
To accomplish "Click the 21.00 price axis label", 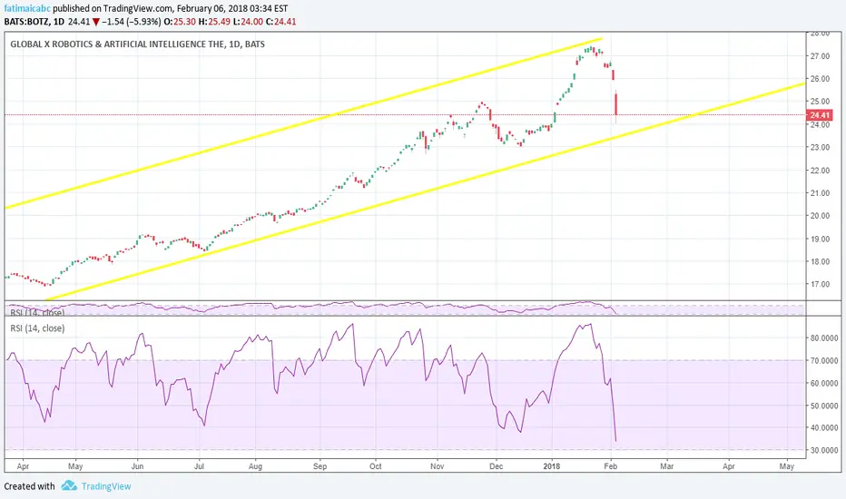I will point(819,193).
